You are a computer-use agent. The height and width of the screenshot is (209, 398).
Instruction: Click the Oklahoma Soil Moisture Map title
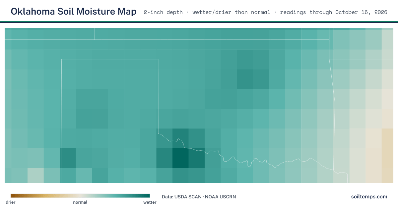click(x=73, y=12)
